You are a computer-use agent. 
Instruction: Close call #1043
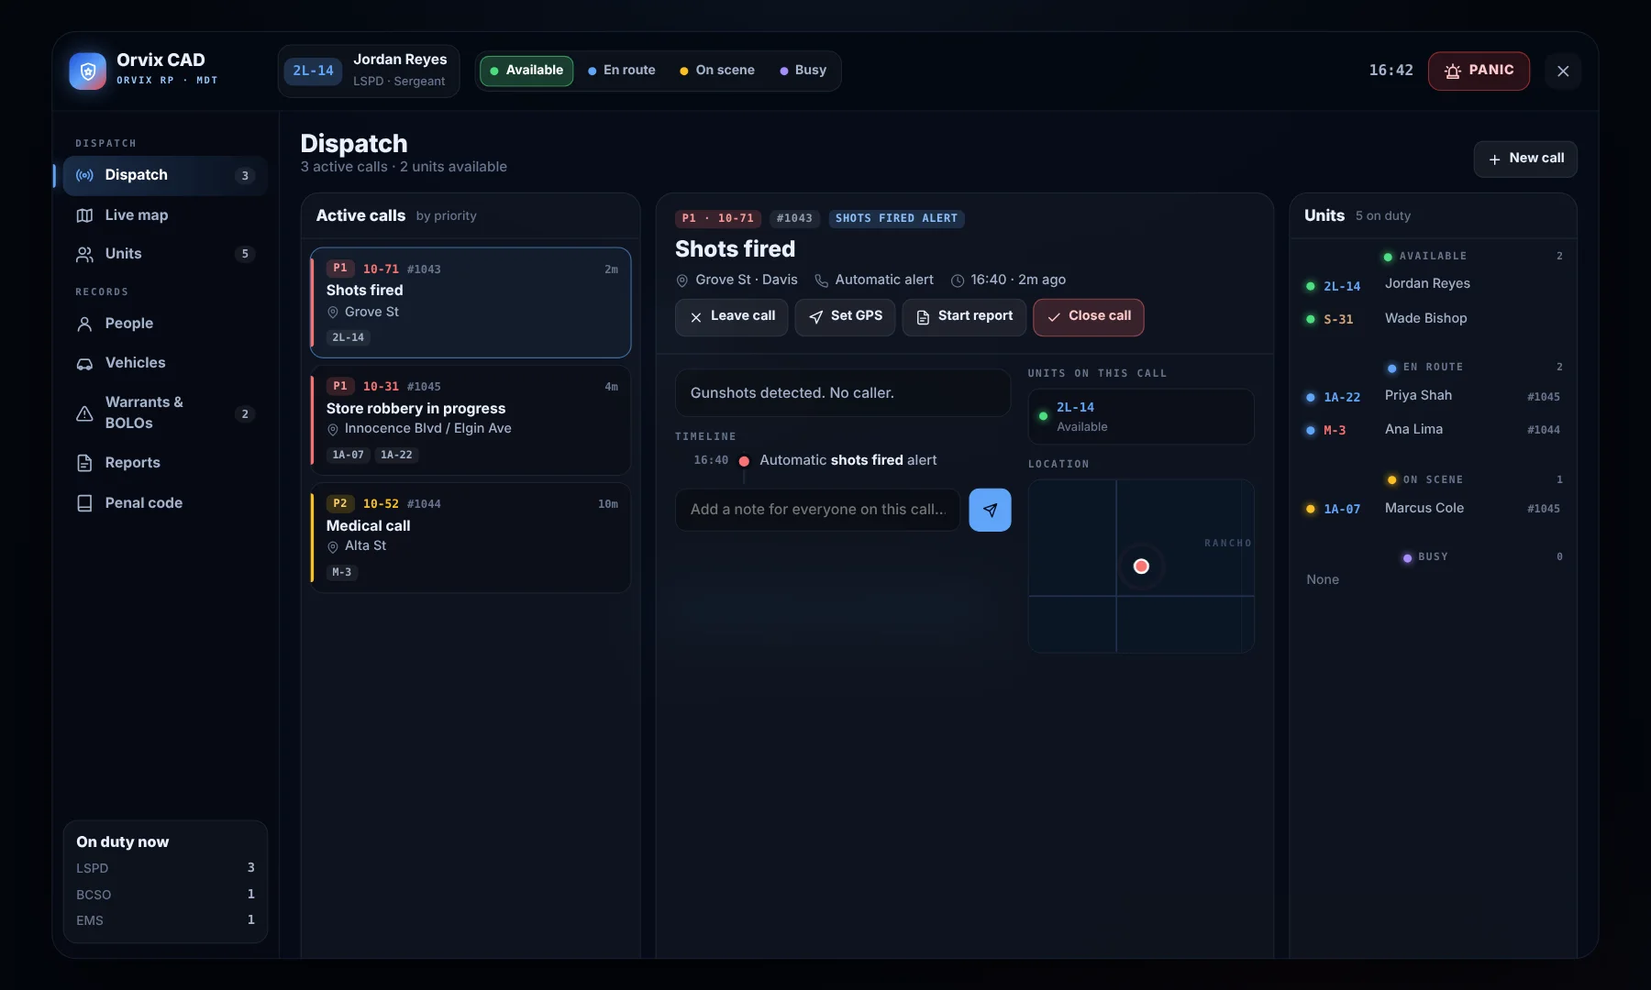coord(1089,317)
